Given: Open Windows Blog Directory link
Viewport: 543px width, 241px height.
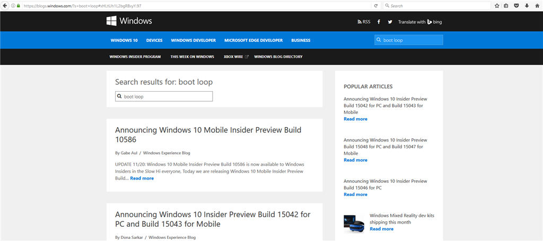Looking at the screenshot, I should point(278,57).
